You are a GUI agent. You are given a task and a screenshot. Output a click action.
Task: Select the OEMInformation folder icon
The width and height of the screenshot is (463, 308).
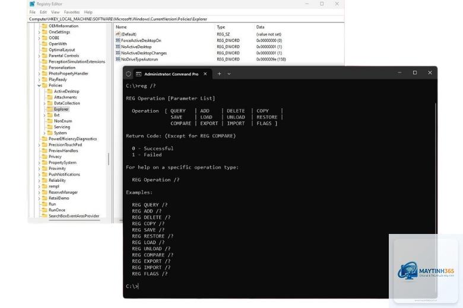point(45,26)
